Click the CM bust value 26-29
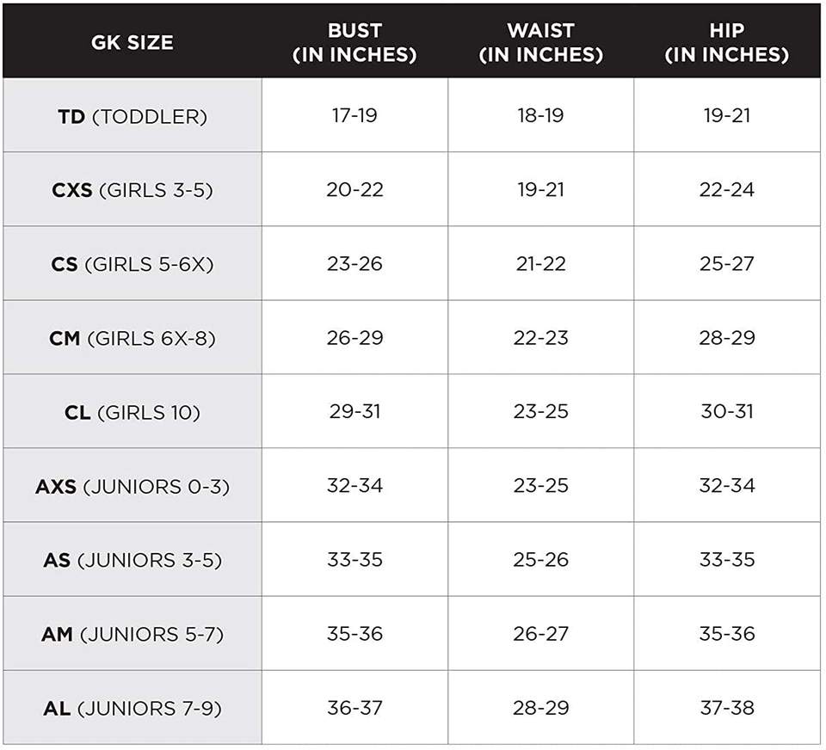Screen dimensions: 826x750 (354, 337)
